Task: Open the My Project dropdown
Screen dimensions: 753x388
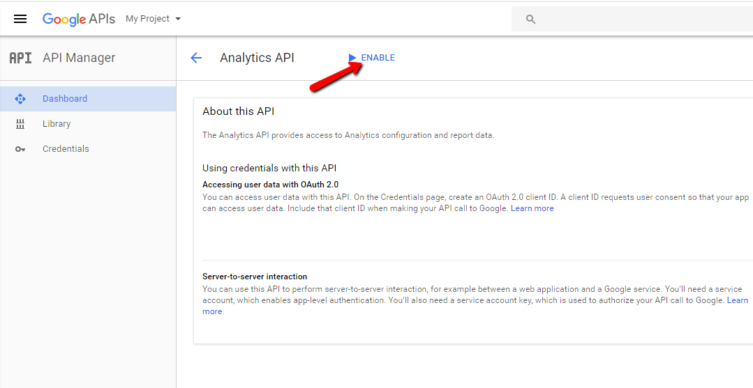Action: 154,19
